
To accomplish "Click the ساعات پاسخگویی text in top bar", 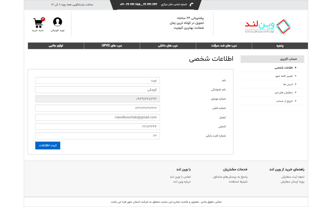I will tap(72, 5).
